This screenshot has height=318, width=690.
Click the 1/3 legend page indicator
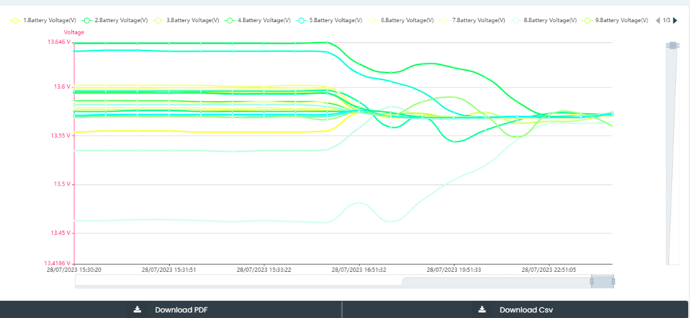coord(667,20)
